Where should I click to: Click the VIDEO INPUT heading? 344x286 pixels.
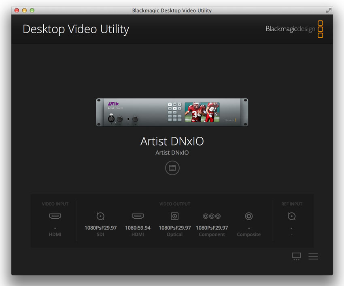pos(55,204)
